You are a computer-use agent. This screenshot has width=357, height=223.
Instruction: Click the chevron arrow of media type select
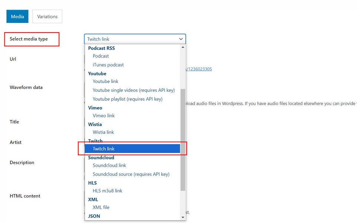(181, 39)
